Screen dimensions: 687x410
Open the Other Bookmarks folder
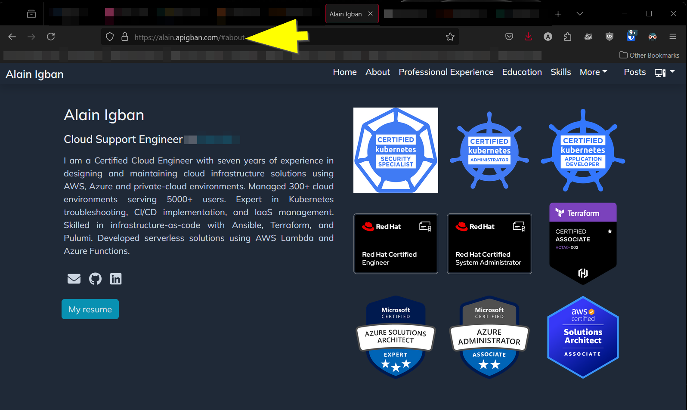tap(649, 55)
